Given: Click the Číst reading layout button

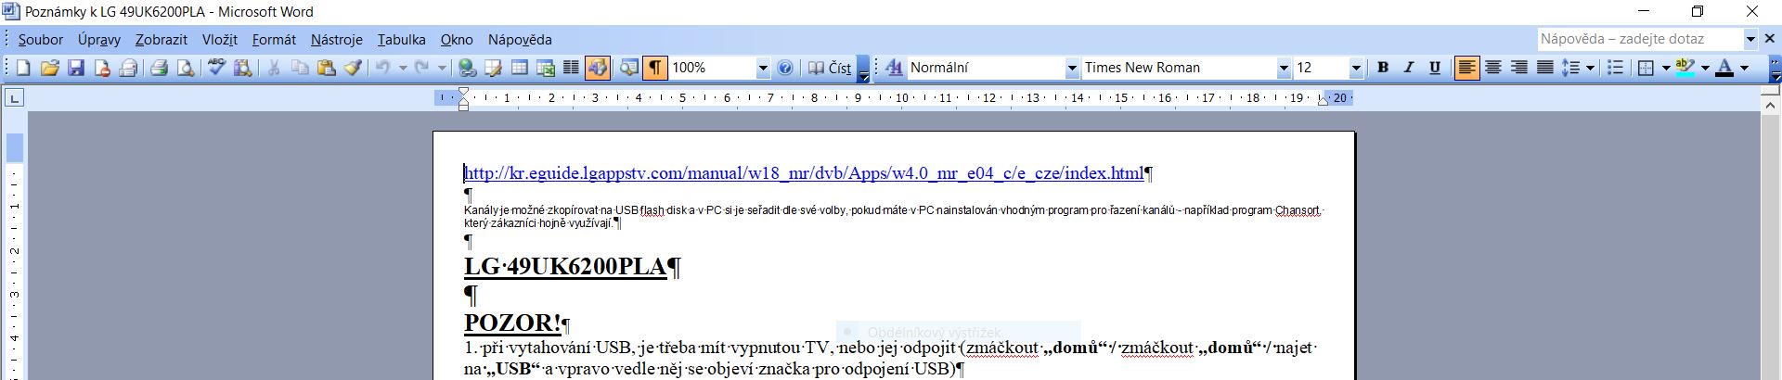Looking at the screenshot, I should [x=830, y=68].
